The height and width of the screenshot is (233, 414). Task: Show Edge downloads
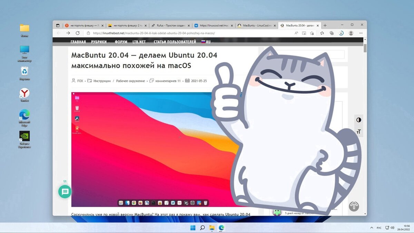341,33
